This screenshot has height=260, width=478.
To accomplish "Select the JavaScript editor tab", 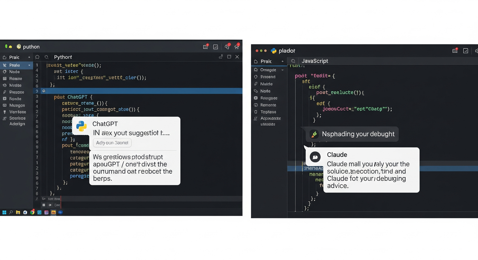I will (315, 61).
